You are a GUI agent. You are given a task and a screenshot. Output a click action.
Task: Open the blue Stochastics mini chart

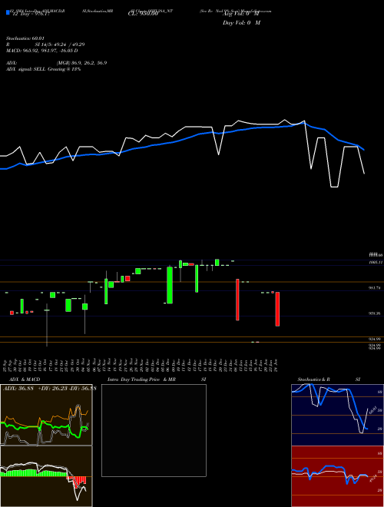point(337,415)
